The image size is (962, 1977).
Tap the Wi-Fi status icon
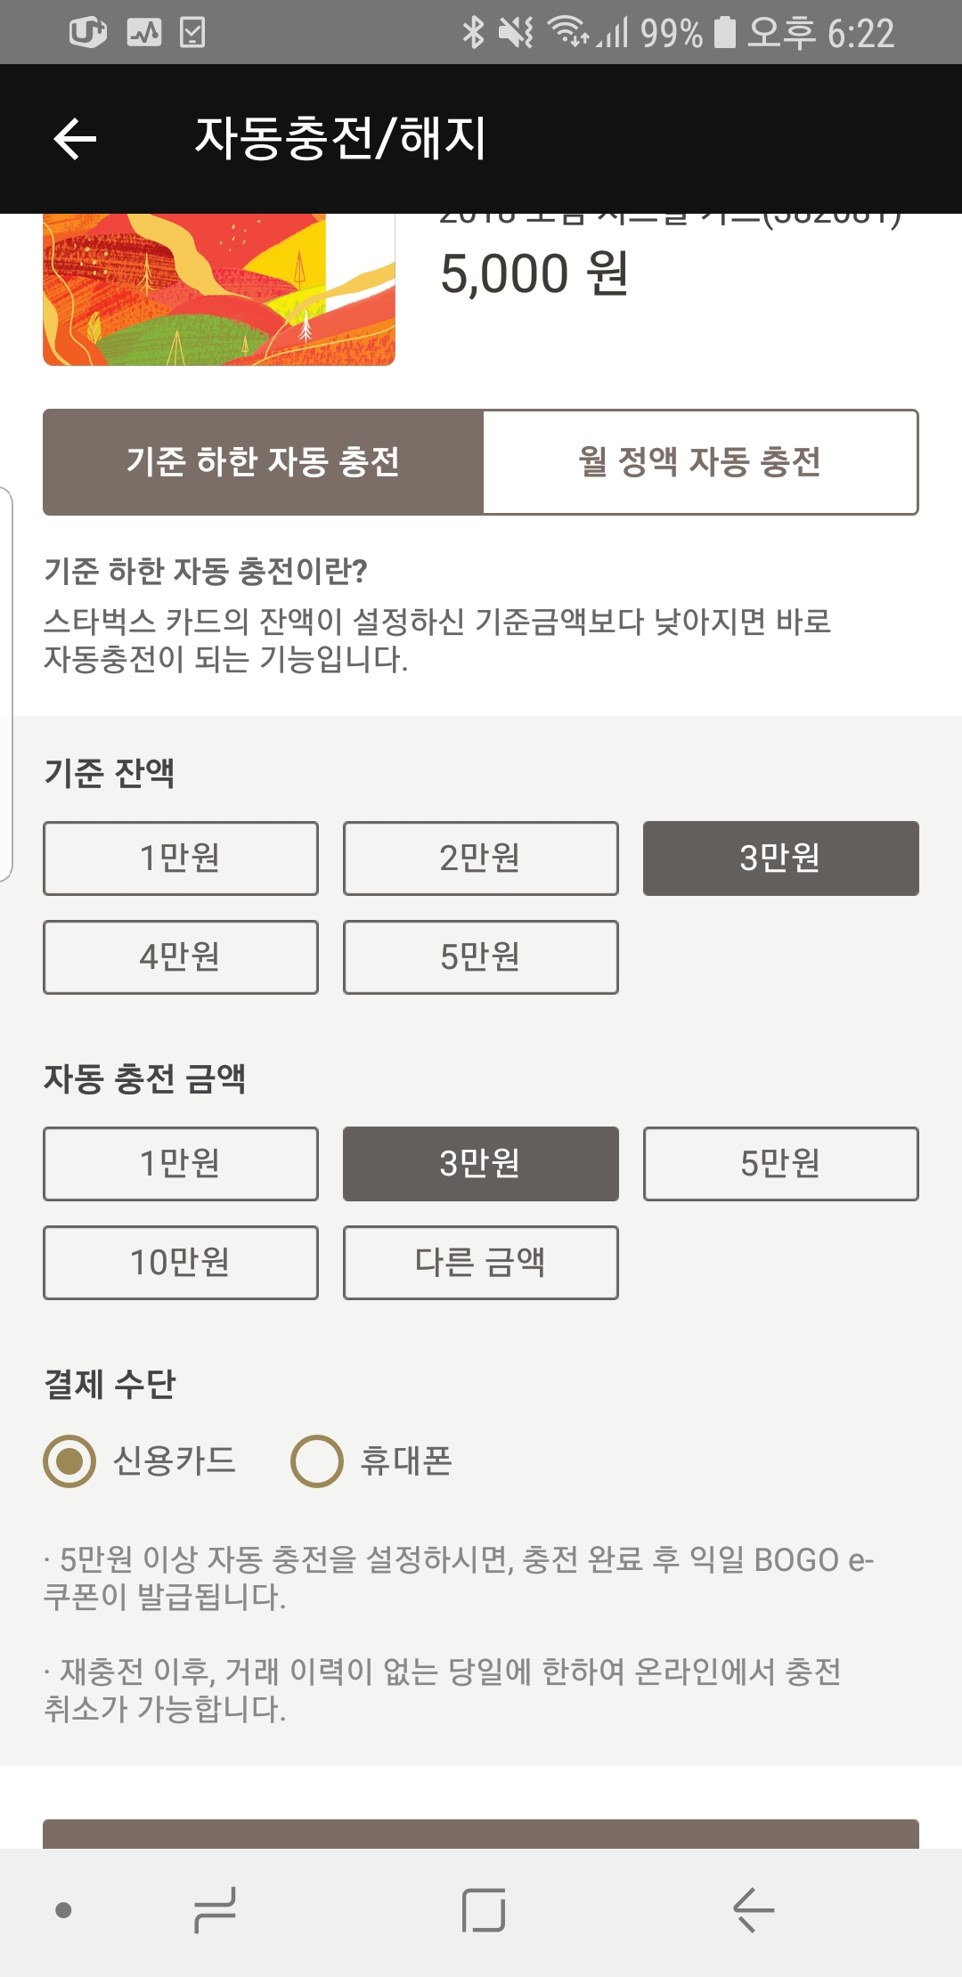point(568,33)
